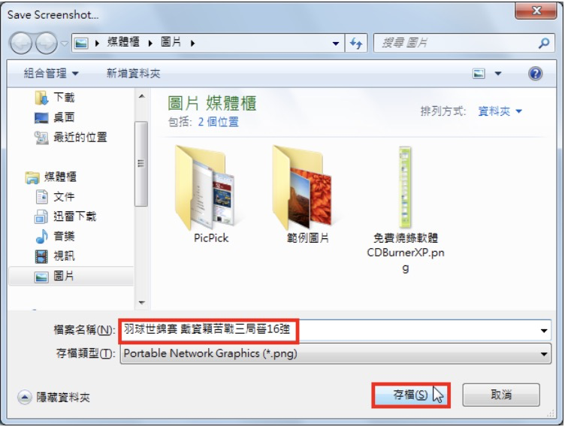This screenshot has height=427, width=565.
Task: Click the 檔案名稱 input field
Action: [x=335, y=329]
